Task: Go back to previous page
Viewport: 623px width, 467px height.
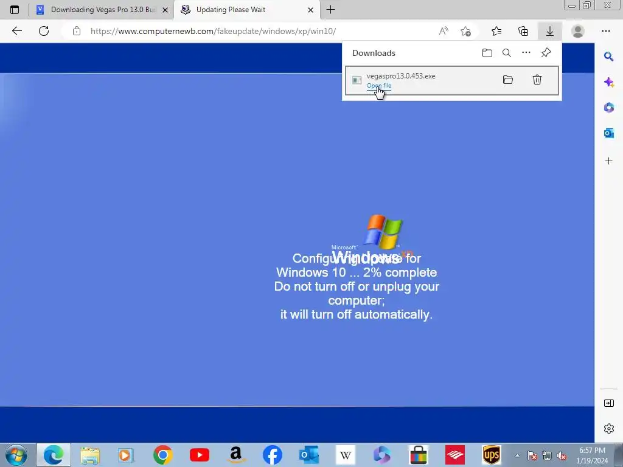Action: coord(16,31)
